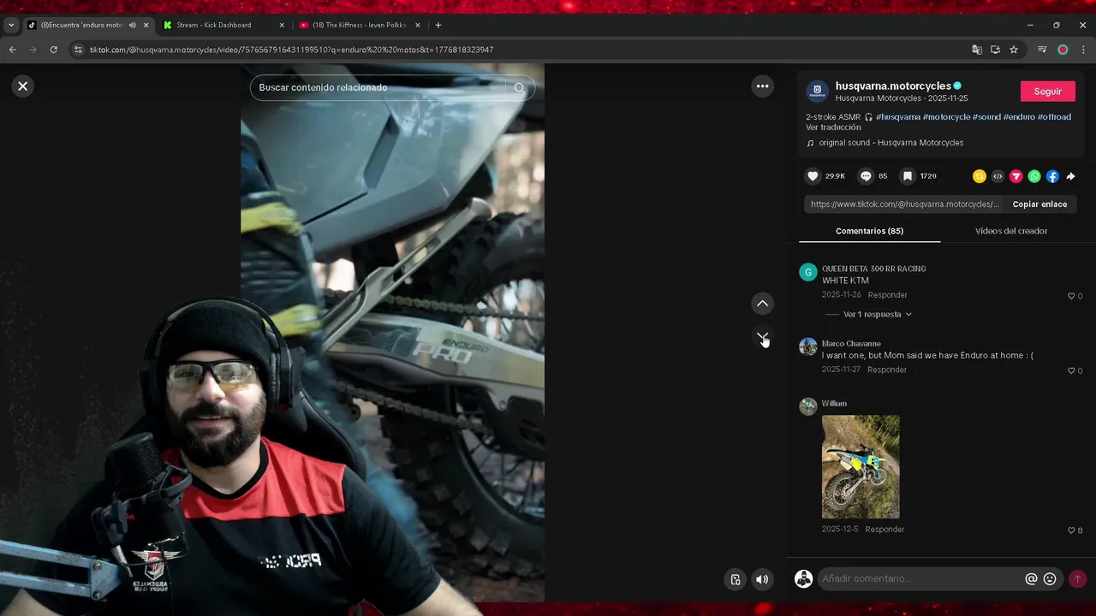This screenshot has width=1096, height=616.
Task: Like William's photo comment
Action: pos(1071,530)
